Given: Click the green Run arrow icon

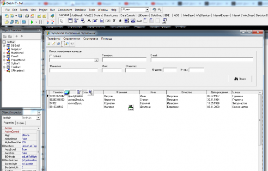Looking at the screenshot, I should 32,22.
